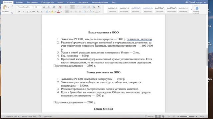This screenshot has height=119, width=213.
Task: Select the Web Layout view icon
Action: pyautogui.click(x=163, y=116)
